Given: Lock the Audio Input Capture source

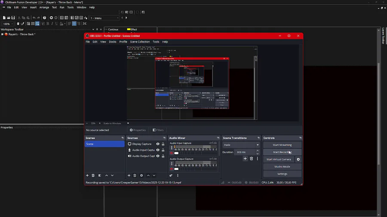Looking at the screenshot, I should (163, 150).
